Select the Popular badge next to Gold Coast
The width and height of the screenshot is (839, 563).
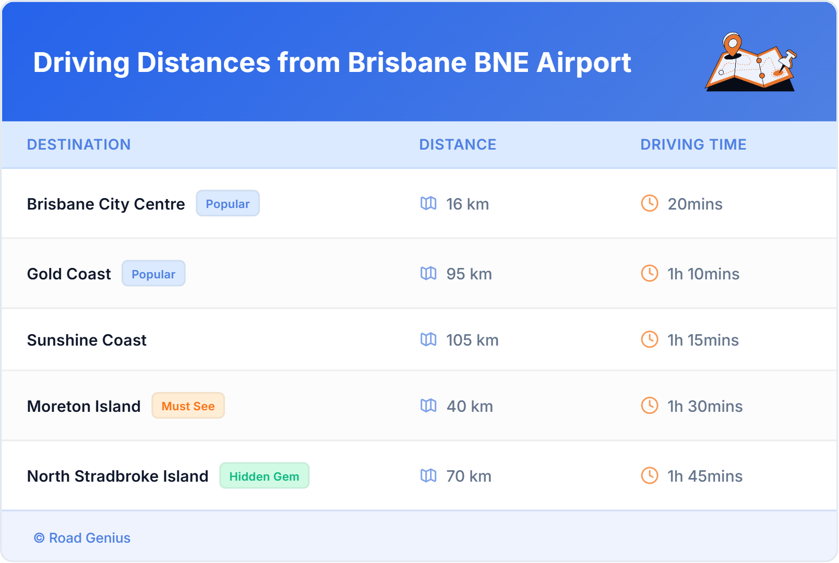click(153, 274)
